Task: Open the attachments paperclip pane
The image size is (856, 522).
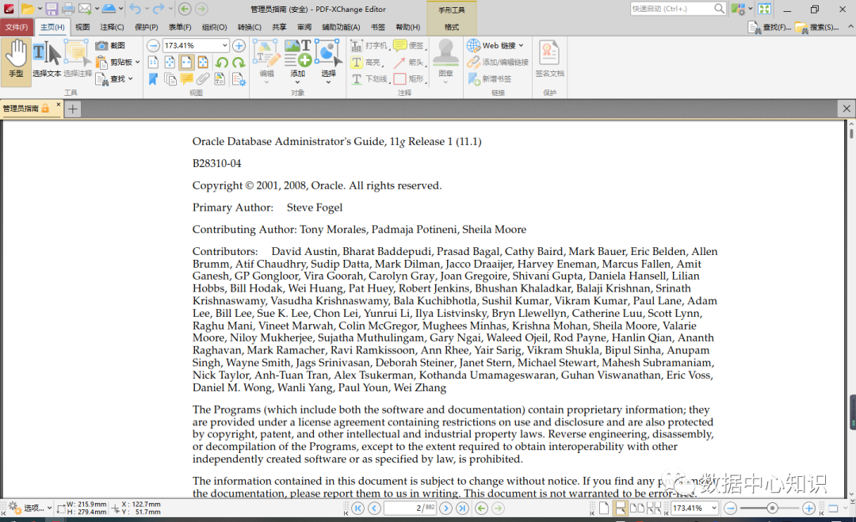Action: coord(203,80)
